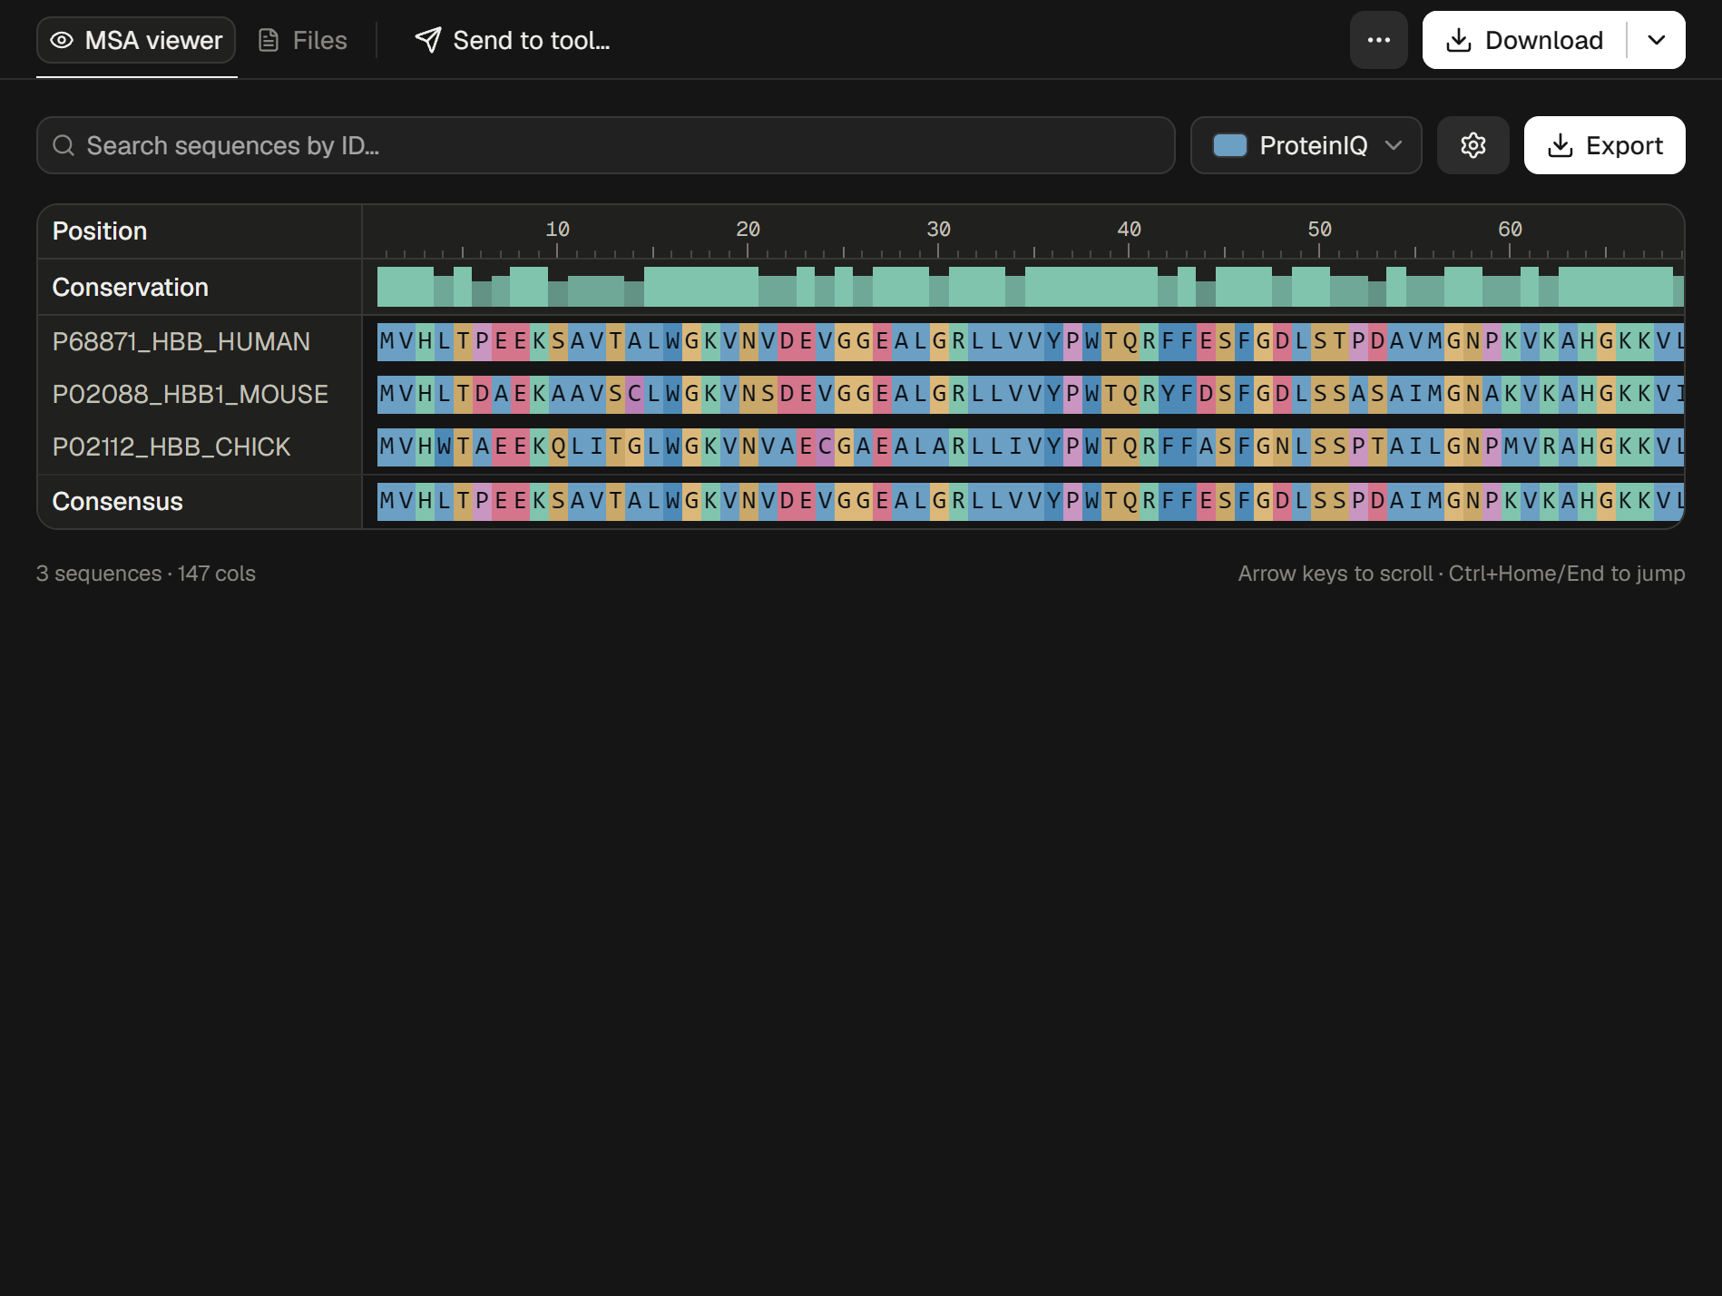
Task: Click the conservation bar at position 1
Action: [x=386, y=287]
